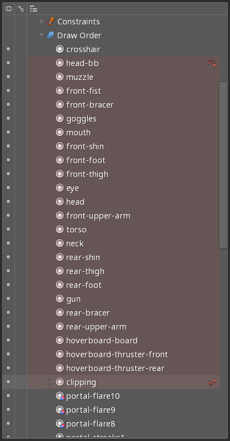Select the portal-flare9 slot
The image size is (230, 441).
click(91, 410)
